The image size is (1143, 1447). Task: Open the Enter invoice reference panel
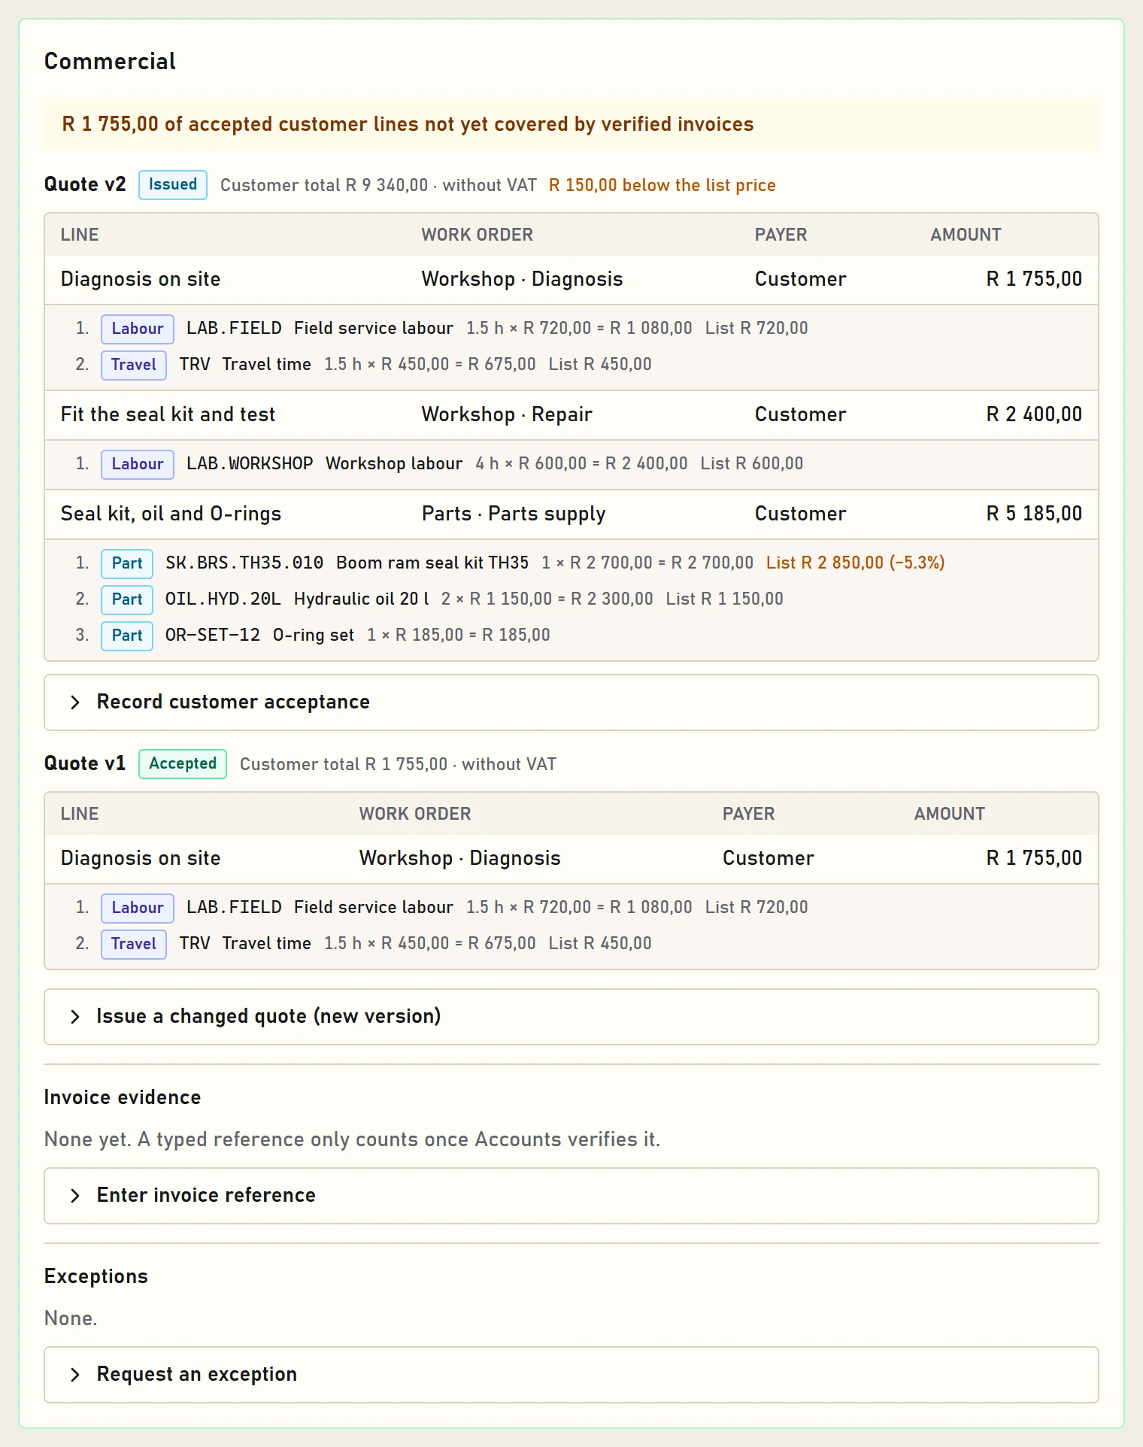[571, 1196]
